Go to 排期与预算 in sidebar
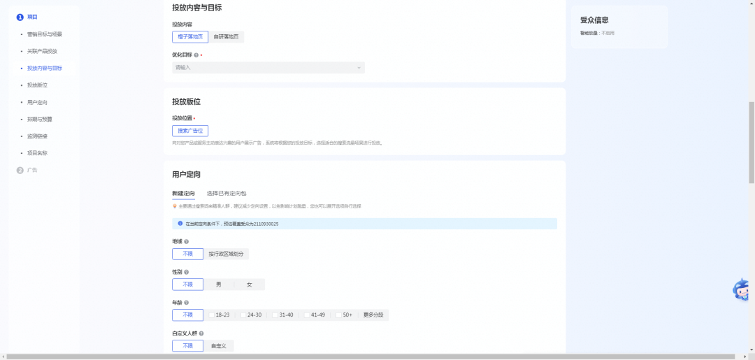This screenshot has width=755, height=360. 39,120
